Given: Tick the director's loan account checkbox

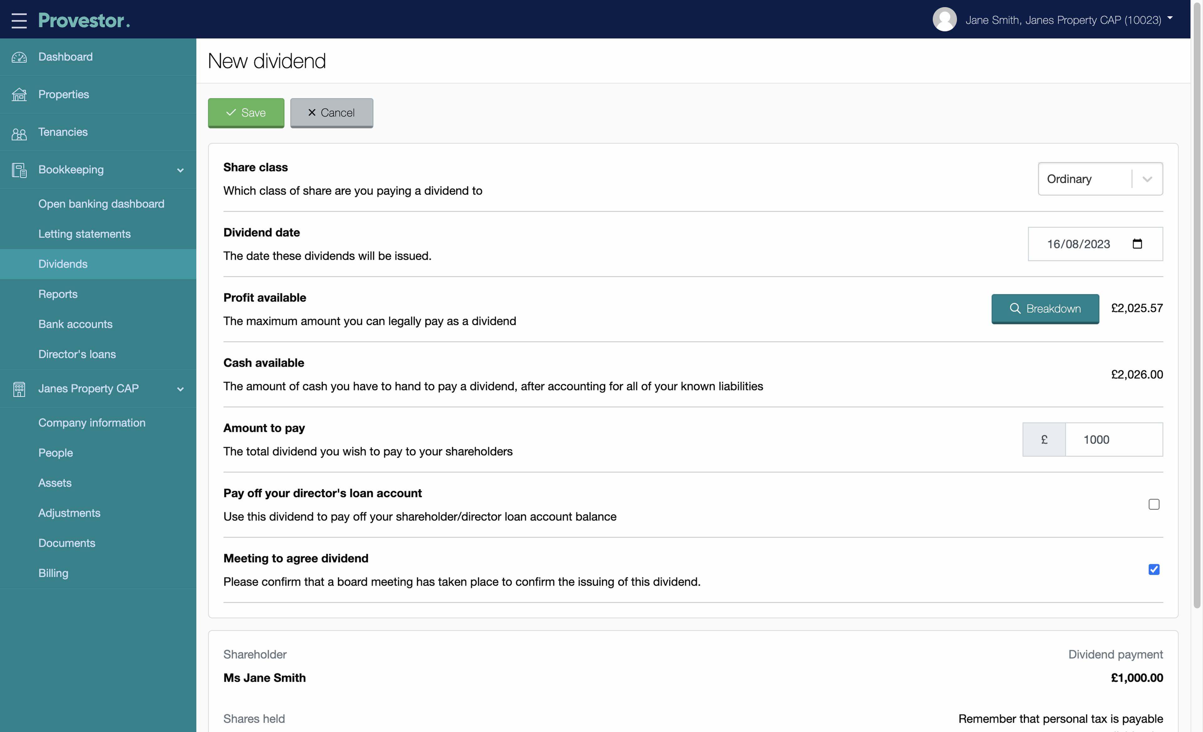Looking at the screenshot, I should click(x=1154, y=505).
